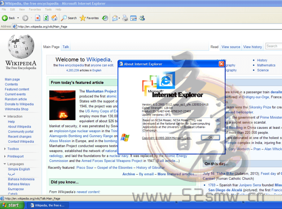Open Wikimedia Shop link
The height and width of the screenshot is (209, 282).
coord(16,109)
